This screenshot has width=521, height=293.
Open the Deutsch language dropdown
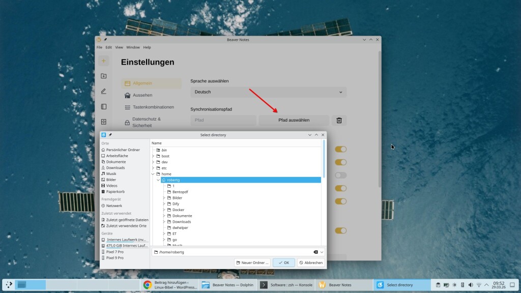[268, 92]
